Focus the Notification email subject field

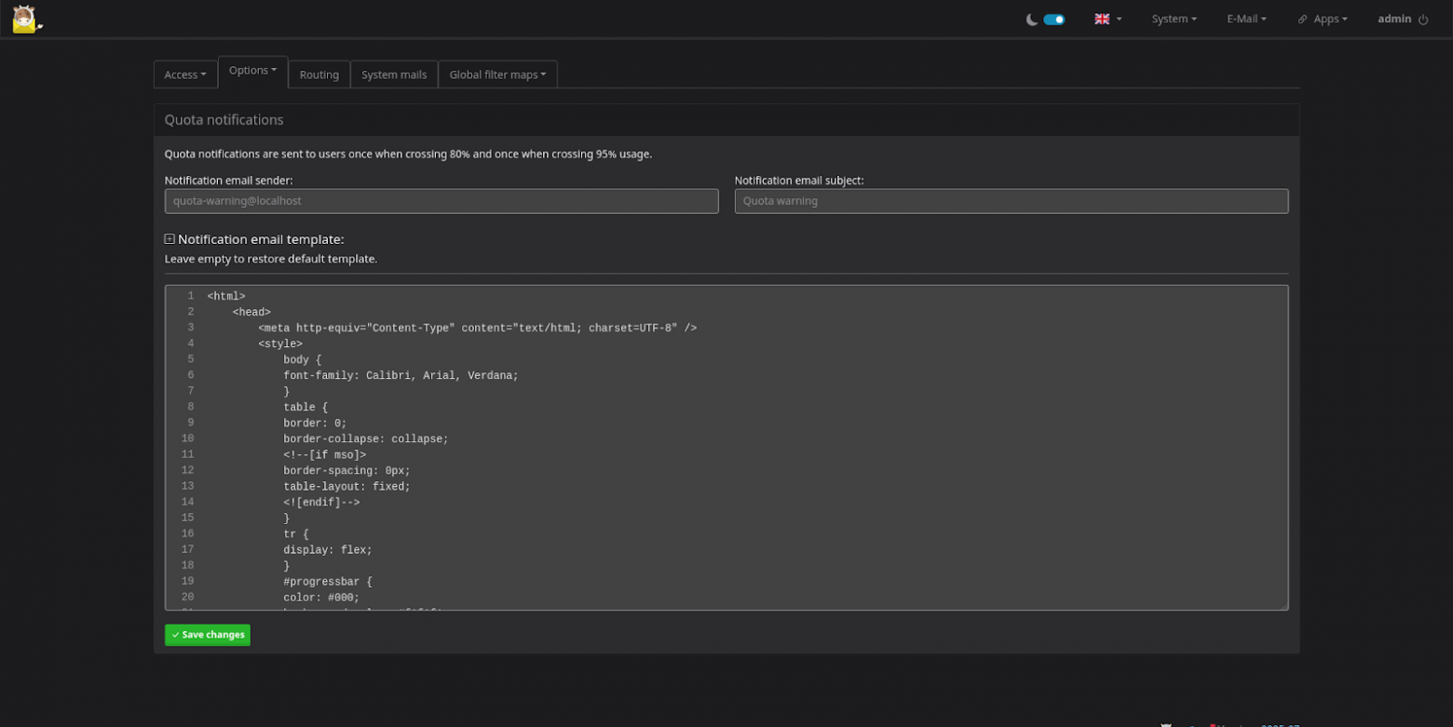[x=1011, y=201]
